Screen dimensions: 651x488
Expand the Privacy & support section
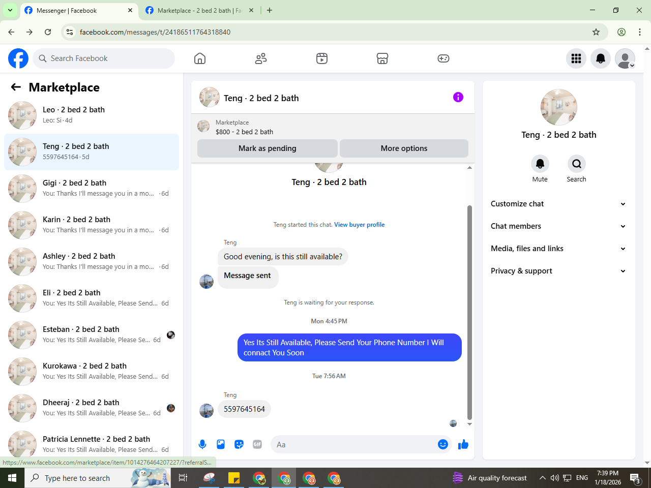point(558,271)
